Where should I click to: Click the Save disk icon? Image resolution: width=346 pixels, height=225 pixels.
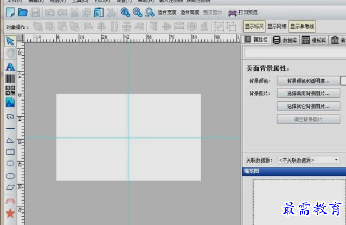(x=35, y=12)
